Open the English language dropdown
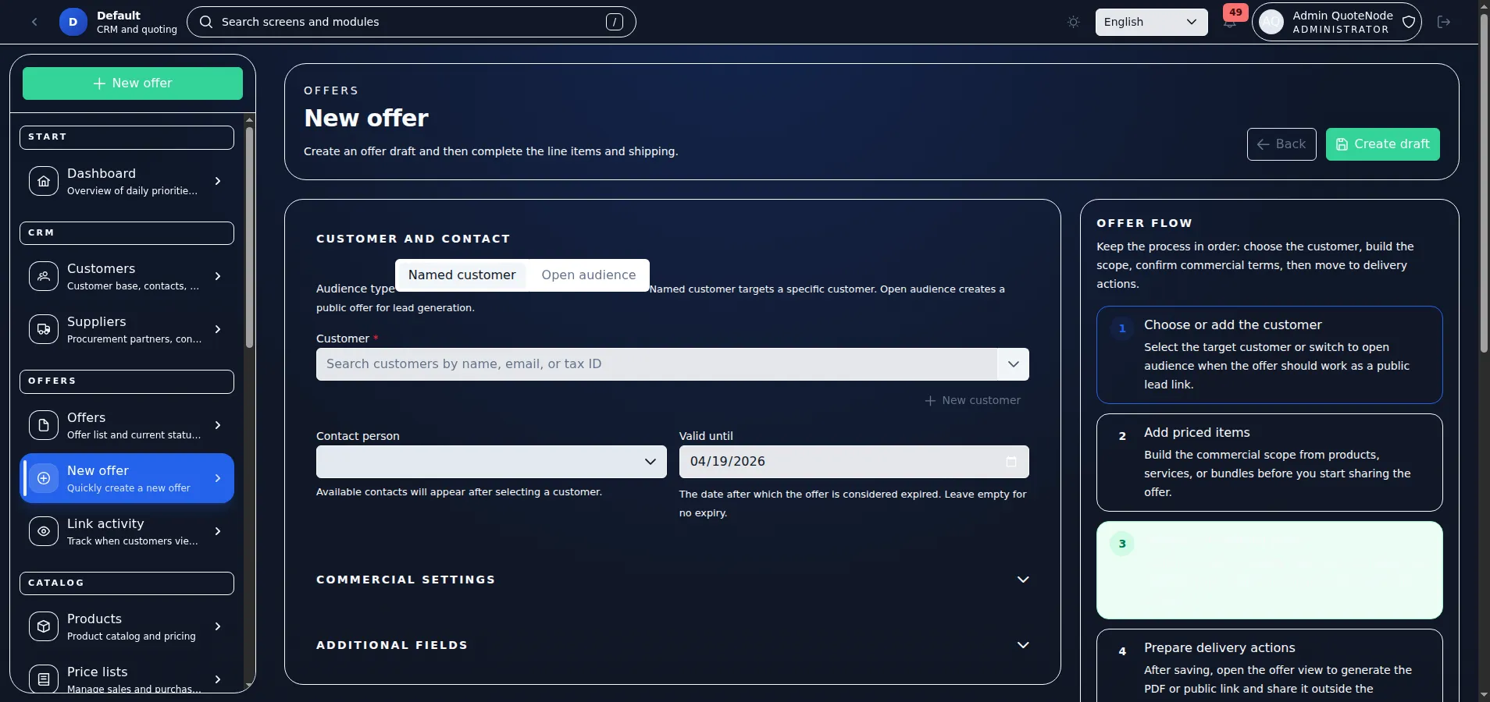The image size is (1490, 702). point(1150,22)
